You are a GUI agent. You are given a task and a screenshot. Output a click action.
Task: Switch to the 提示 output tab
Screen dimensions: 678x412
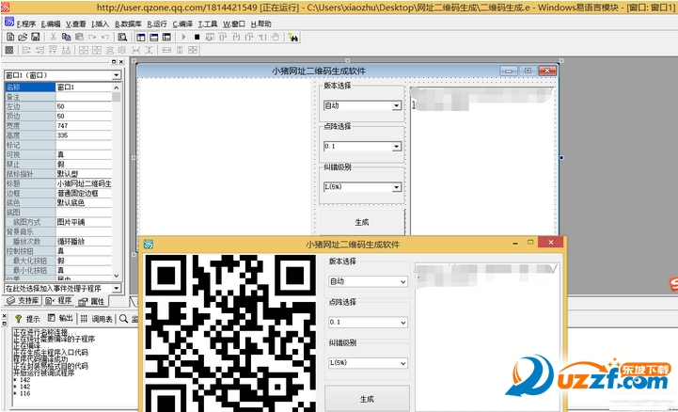[x=27, y=319]
